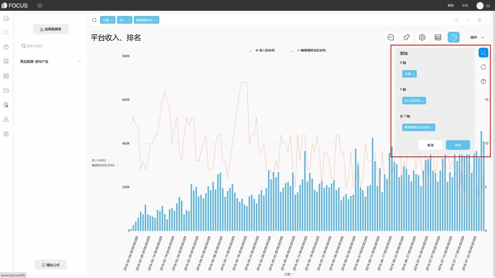Click the 完成 button

(457, 145)
